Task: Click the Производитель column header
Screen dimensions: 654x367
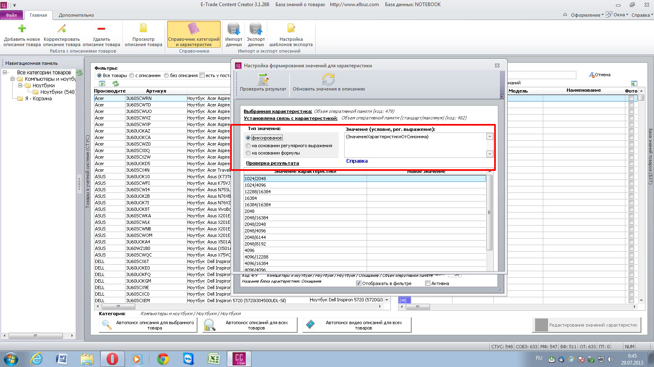Action: pyautogui.click(x=110, y=91)
